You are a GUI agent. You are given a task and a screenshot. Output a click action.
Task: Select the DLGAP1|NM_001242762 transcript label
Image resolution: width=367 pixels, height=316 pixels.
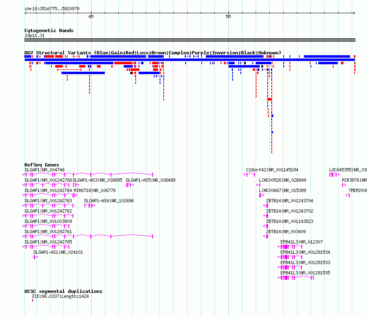(48, 211)
